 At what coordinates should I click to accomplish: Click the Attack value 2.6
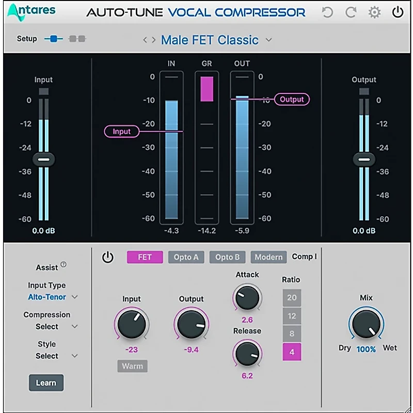247,320
